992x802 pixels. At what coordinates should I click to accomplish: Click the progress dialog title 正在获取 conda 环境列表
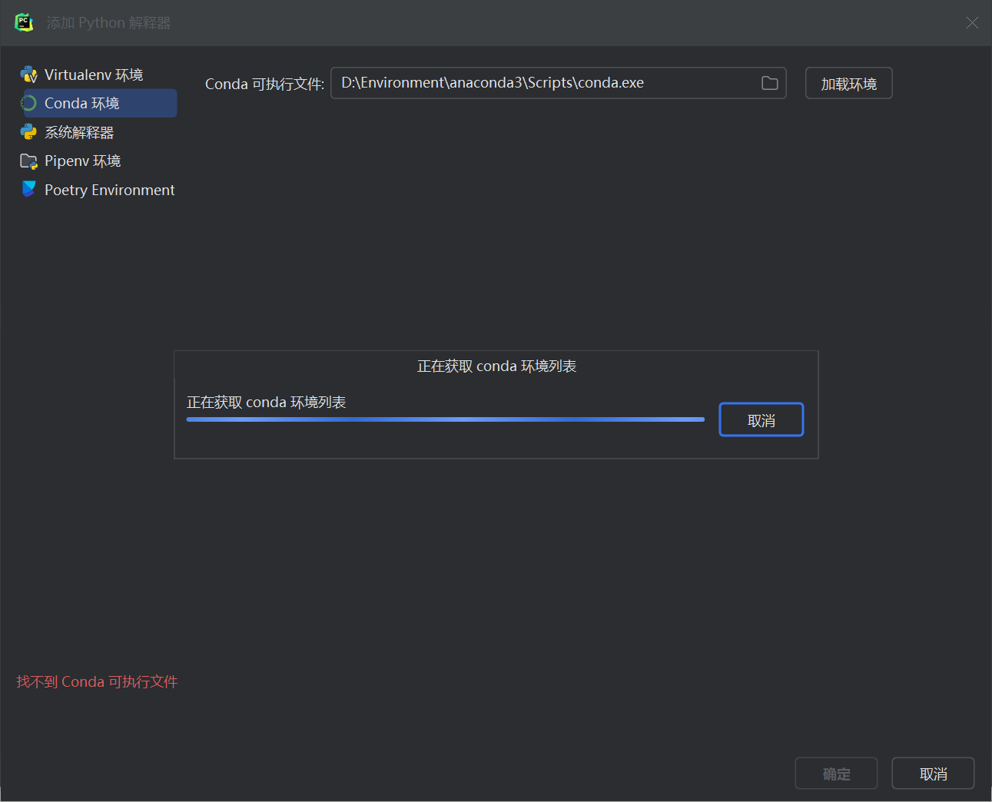point(496,366)
